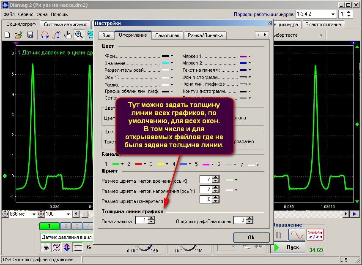Toggle channel eye visibility icon
The image size is (362, 265).
tap(46, 248)
